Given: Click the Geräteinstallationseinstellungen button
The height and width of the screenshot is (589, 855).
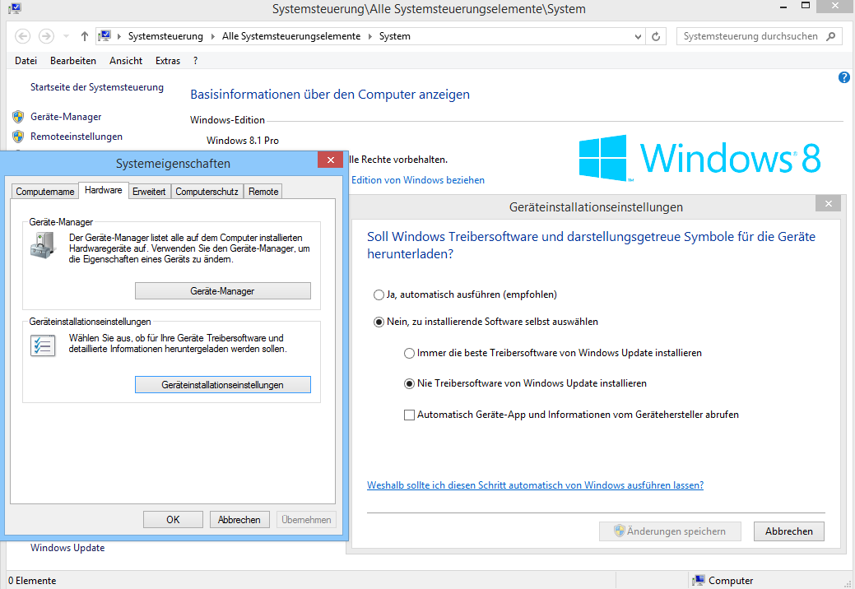Looking at the screenshot, I should coord(222,385).
